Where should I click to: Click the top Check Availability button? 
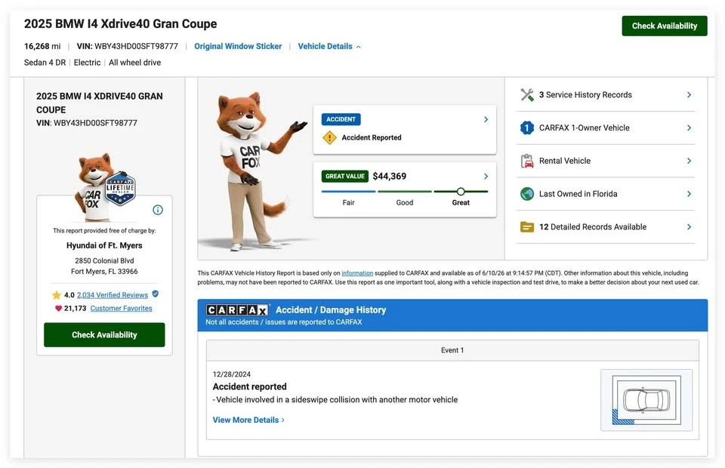pos(664,26)
